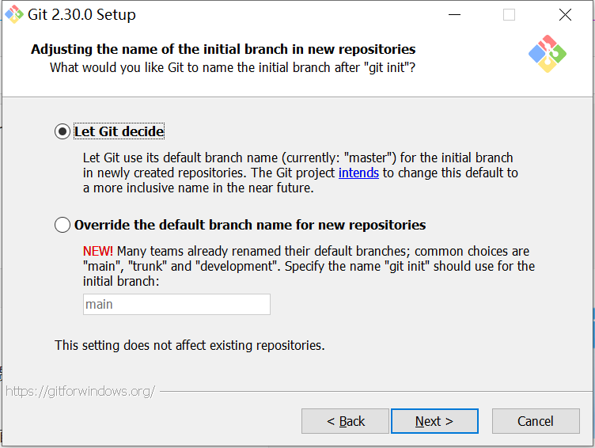This screenshot has height=448, width=595.
Task: Click the "Override the default branch name" label text
Action: (x=250, y=225)
